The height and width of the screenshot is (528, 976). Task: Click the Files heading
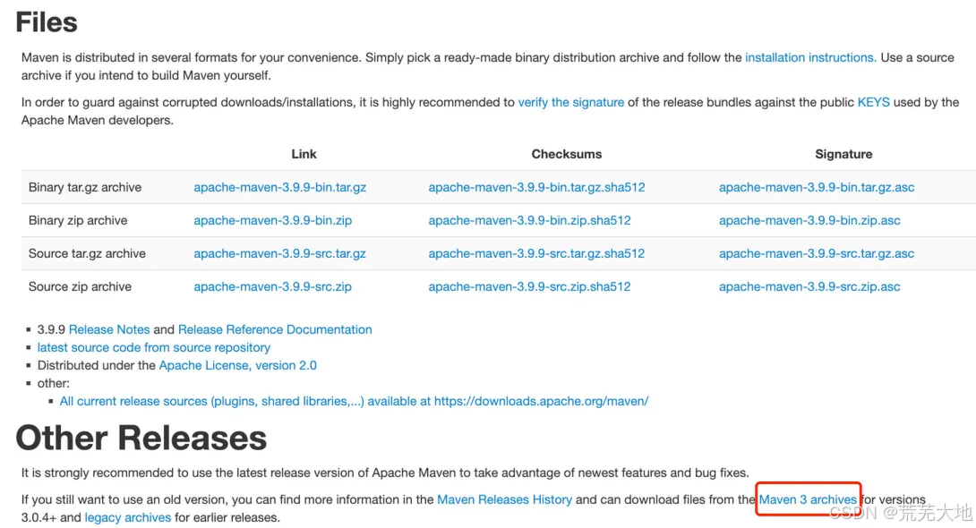coord(47,22)
